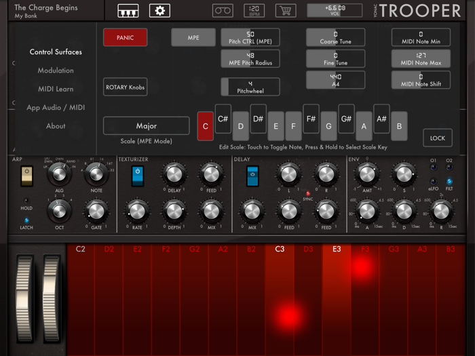
Task: Toggle scale note G
Action: (x=328, y=126)
